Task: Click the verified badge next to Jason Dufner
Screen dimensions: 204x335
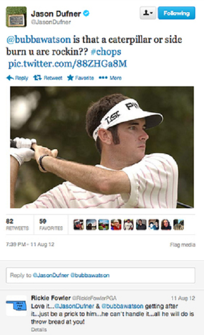Action: [86, 13]
